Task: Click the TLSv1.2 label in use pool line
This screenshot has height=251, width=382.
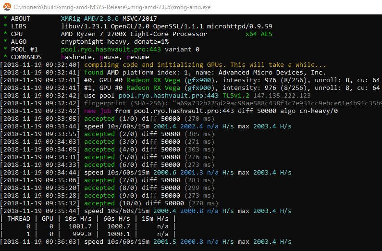Action: [x=236, y=96]
